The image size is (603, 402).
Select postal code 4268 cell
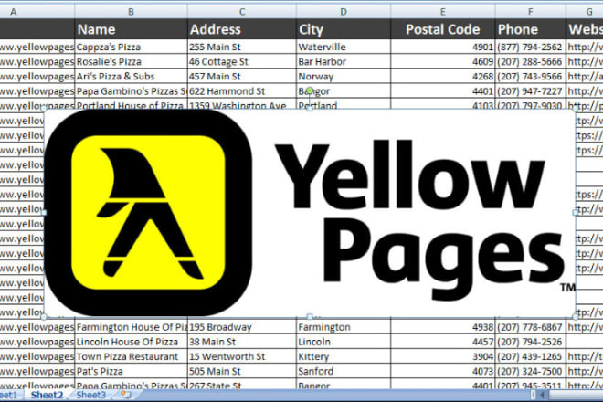(x=442, y=76)
